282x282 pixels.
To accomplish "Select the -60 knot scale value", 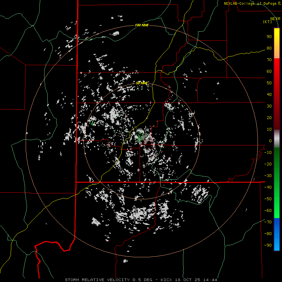I will (268, 211).
